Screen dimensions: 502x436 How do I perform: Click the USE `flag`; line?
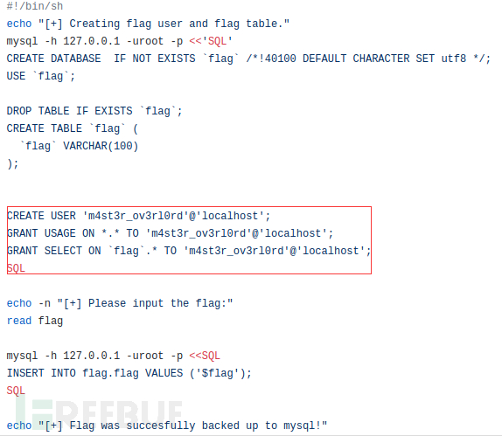tap(41, 76)
